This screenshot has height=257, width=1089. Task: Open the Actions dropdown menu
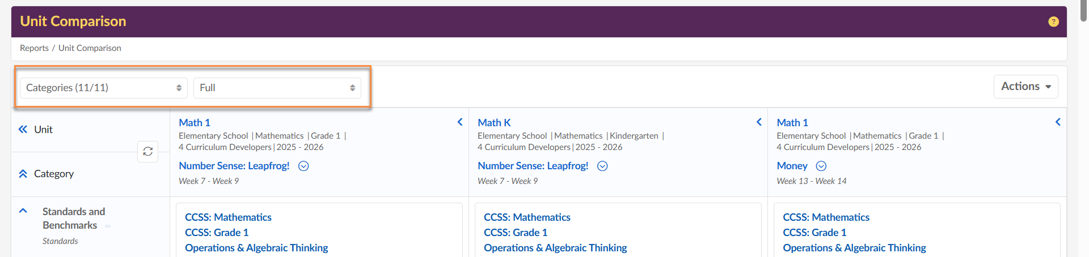1025,87
